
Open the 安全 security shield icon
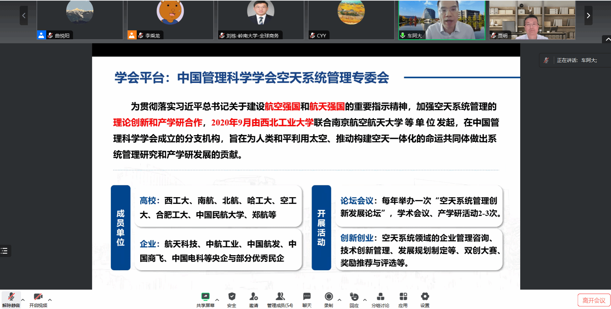(231, 297)
